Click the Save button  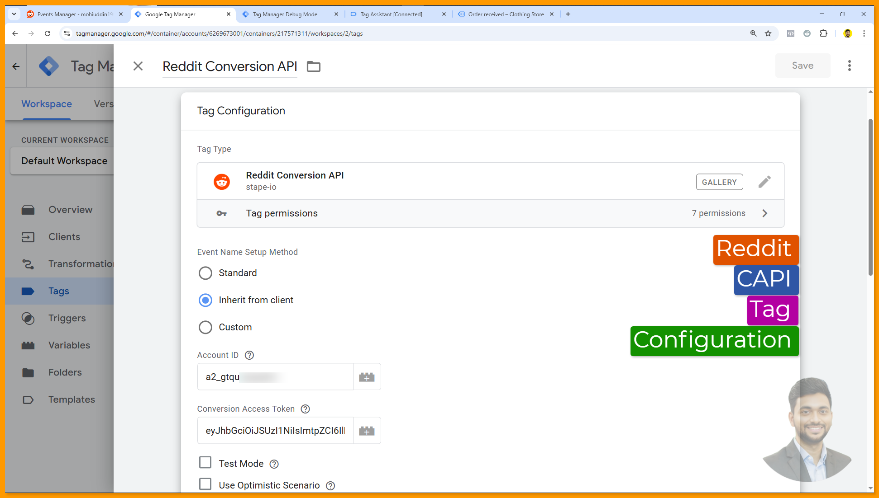803,66
